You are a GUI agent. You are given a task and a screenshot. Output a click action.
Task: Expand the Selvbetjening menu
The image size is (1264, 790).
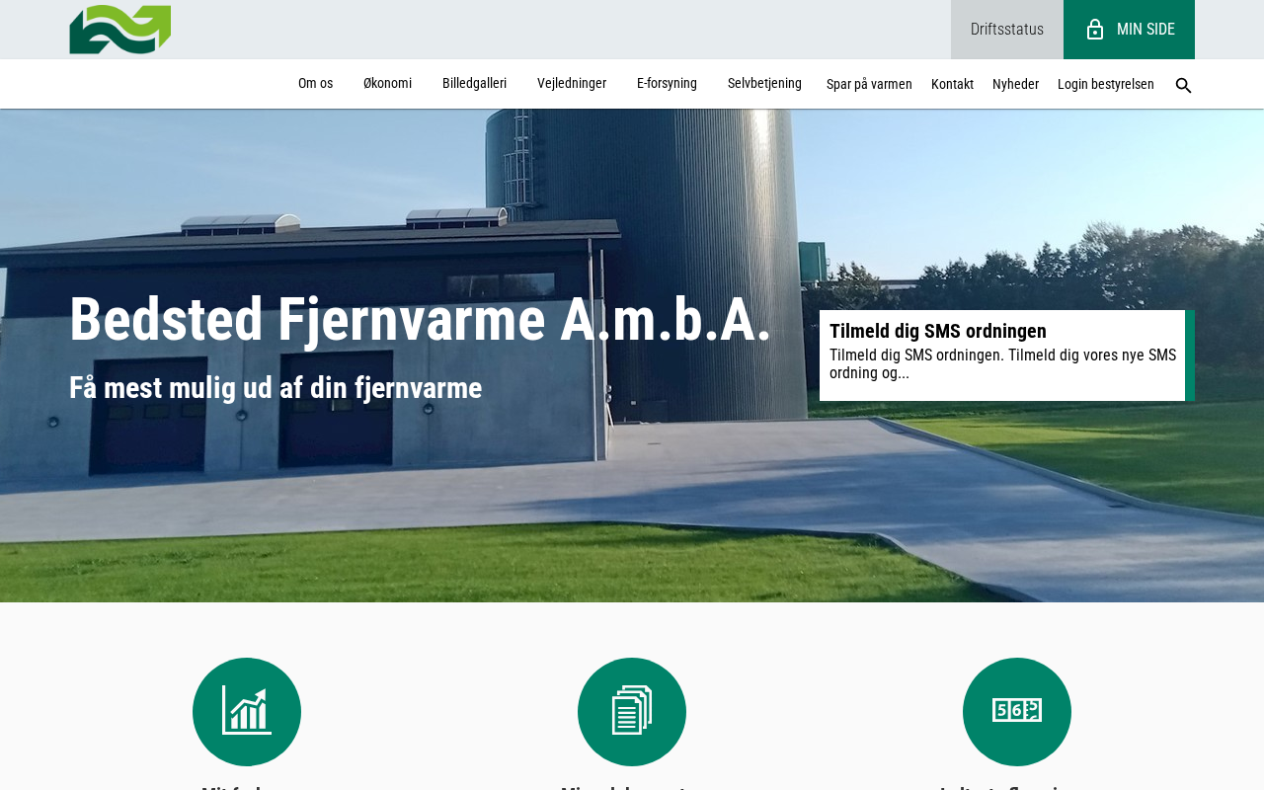coord(764,84)
